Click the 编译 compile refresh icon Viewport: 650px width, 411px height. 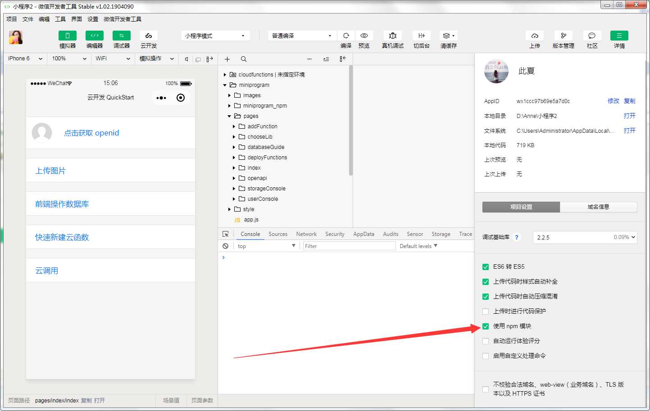346,36
